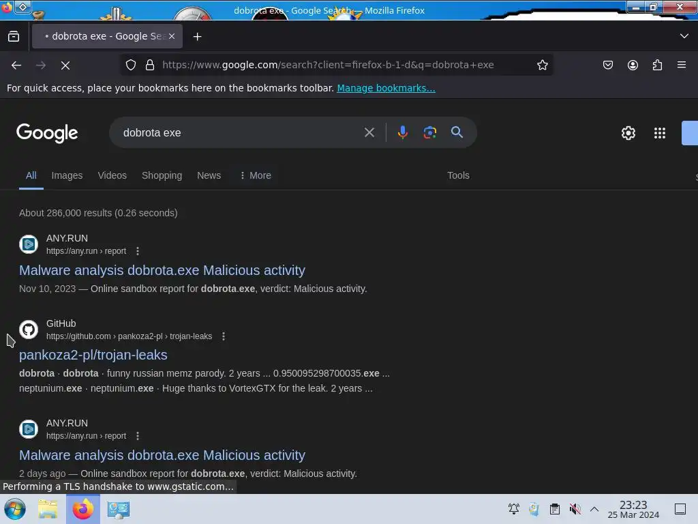This screenshot has width=698, height=524.
Task: Click the first ANY.RUN site favicon
Action: pyautogui.click(x=29, y=244)
